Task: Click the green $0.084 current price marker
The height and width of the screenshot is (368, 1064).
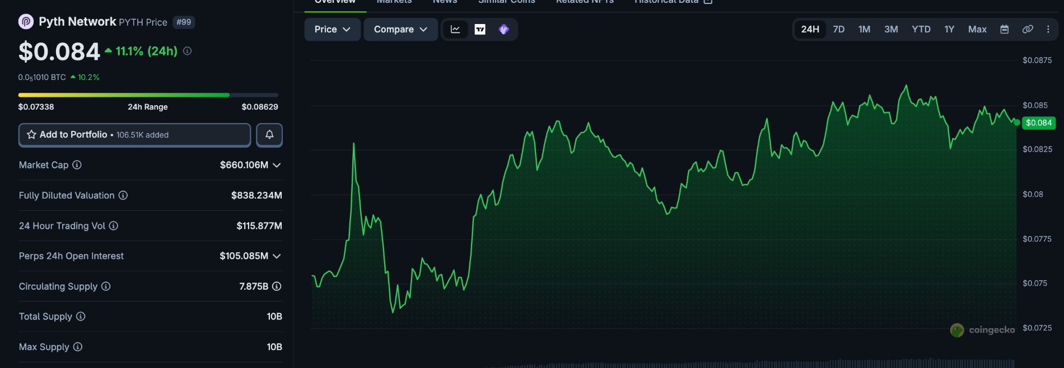Action: (1039, 123)
